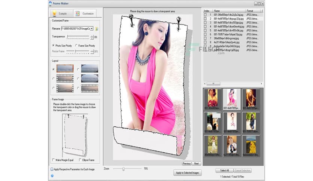Choose the filmstrip layout in the left column
Screen dimensions: 313x181
(x=65, y=79)
